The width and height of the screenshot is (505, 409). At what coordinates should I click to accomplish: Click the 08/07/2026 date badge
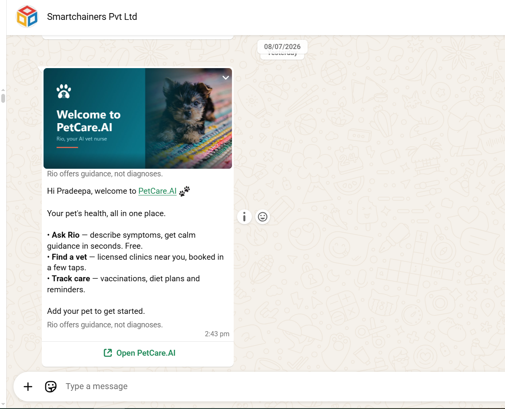point(282,47)
